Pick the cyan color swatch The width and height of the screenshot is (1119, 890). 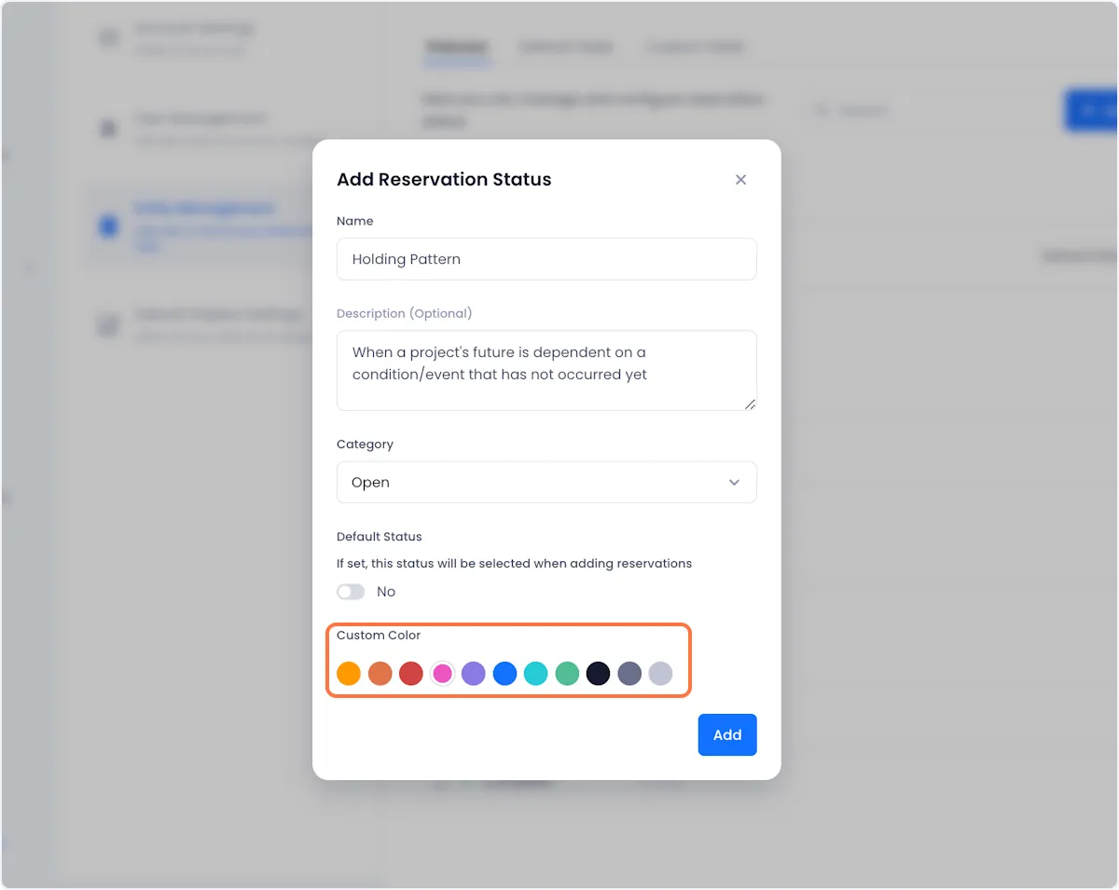tap(535, 673)
